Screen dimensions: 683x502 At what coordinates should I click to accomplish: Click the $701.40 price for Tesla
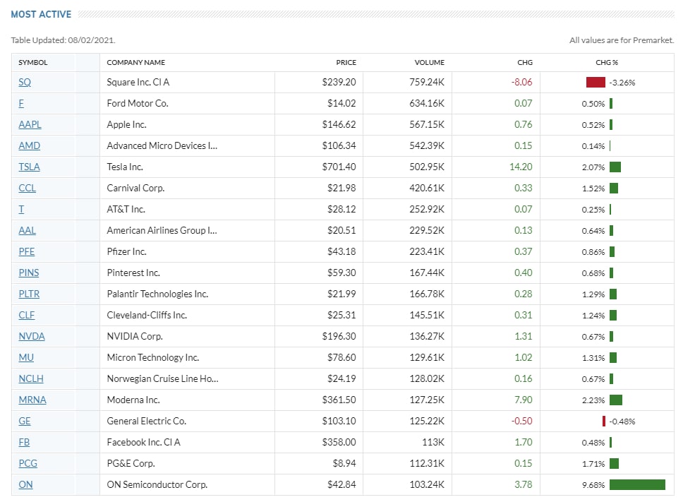(x=339, y=167)
